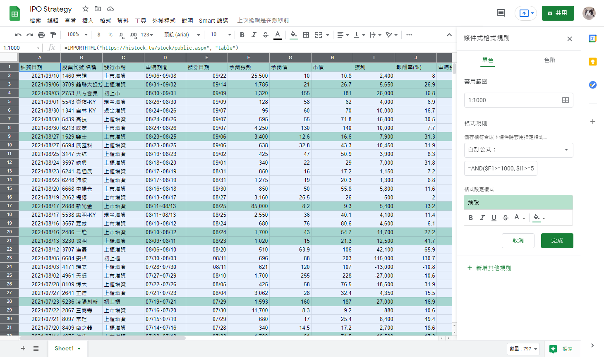The width and height of the screenshot is (604, 357).
Task: Click the green 共用 share button
Action: [x=558, y=13]
